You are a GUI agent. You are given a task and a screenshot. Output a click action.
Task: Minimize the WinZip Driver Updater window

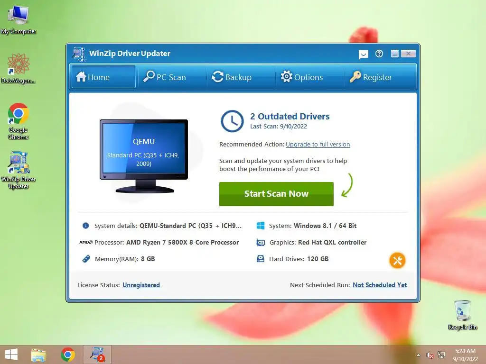[x=394, y=54]
